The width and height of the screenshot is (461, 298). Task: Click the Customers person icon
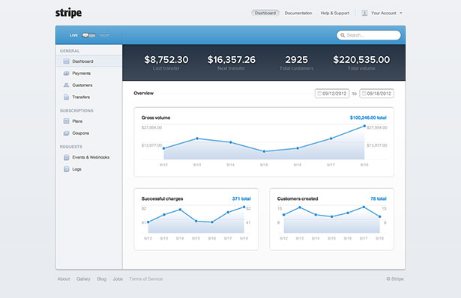(66, 85)
